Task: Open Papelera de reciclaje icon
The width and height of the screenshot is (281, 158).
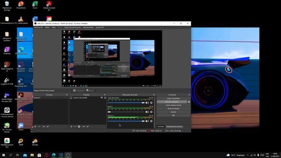Action: pyautogui.click(x=7, y=6)
